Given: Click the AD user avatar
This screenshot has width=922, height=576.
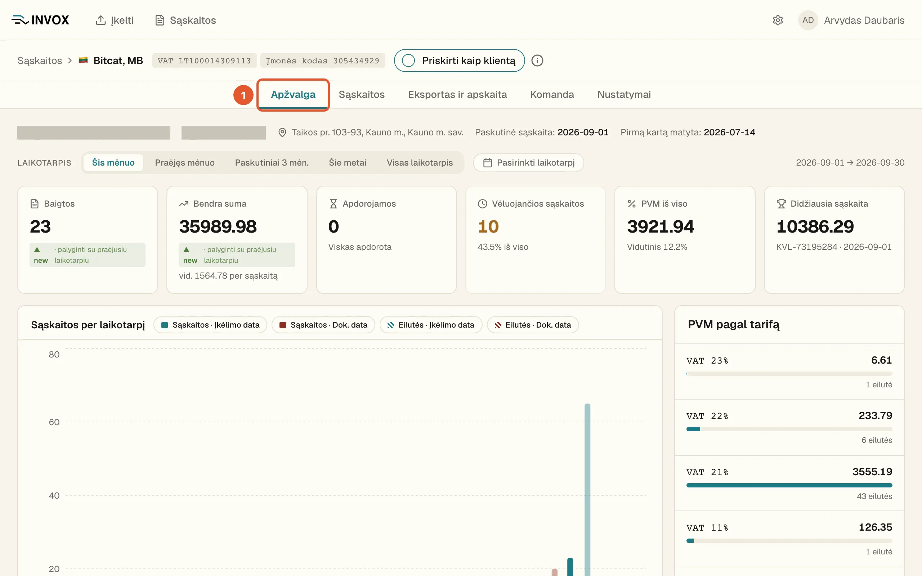Looking at the screenshot, I should (x=808, y=20).
